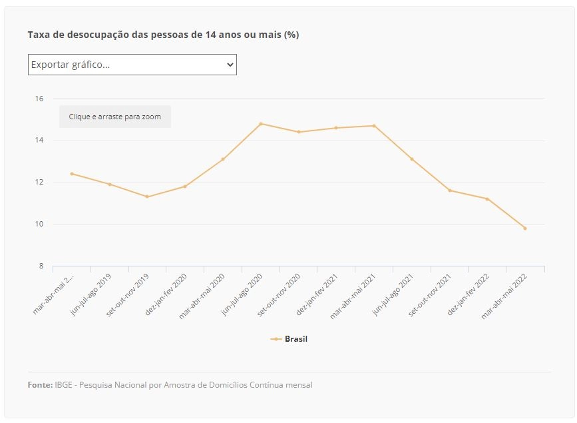577x423 pixels.
Task: Select the dez-jan-fev 2022 data point
Action: (x=487, y=199)
